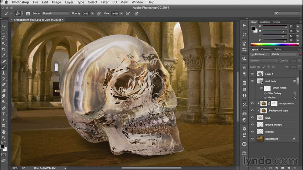The image size is (303, 170).
Task: Select the Type tool
Action: coord(3,114)
